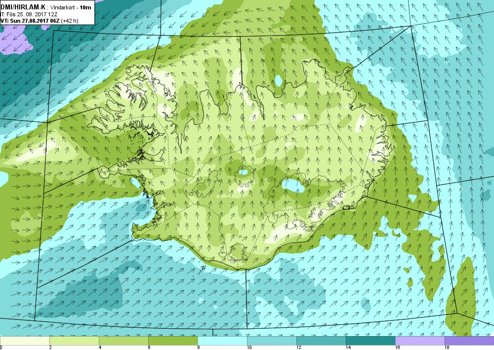The width and height of the screenshot is (494, 350).
Task: Click the pale yellow 0–2 legend swatch
Action: point(25,341)
